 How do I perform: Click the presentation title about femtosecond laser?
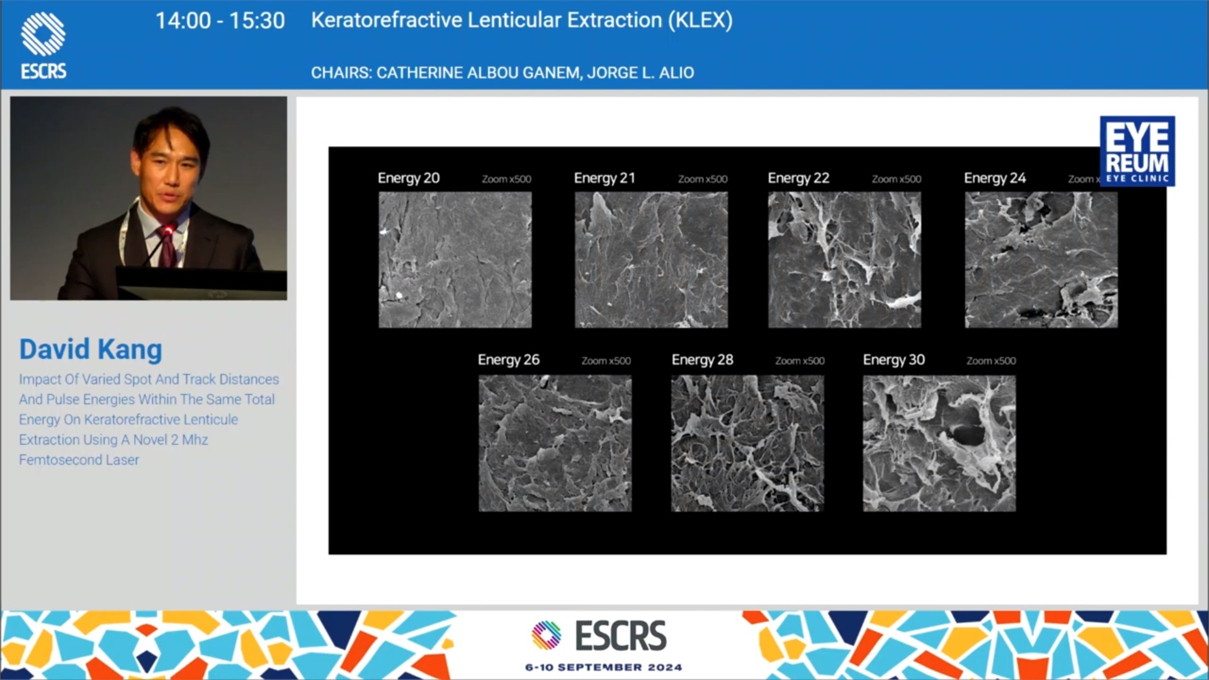pos(148,419)
